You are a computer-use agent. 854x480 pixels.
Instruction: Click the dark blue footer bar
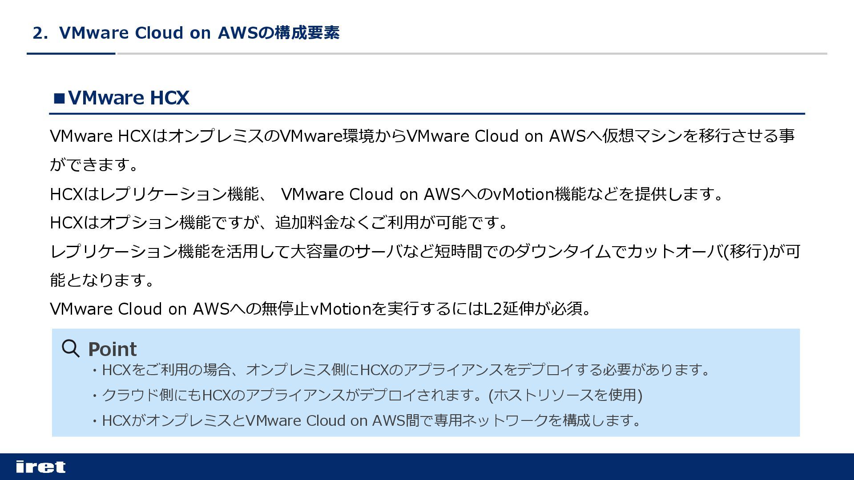tap(427, 467)
